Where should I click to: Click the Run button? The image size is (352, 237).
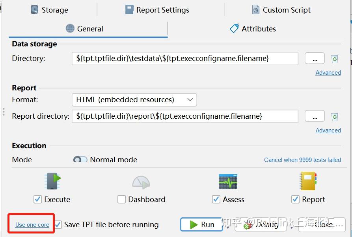click(x=201, y=224)
